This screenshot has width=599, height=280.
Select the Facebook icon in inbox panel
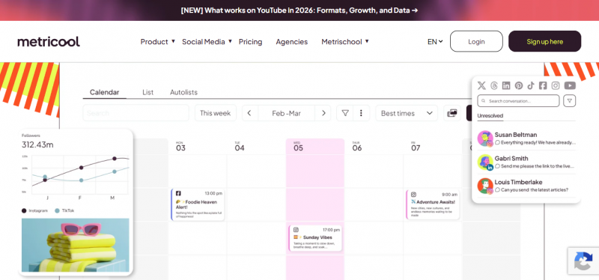[x=543, y=85]
